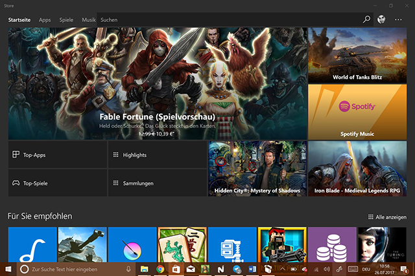
Task: Click the search magnifier icon
Action: (366, 19)
